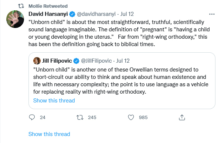221x143 pixels.
Task: Click the reply speech bubble icon
Action: [32, 118]
